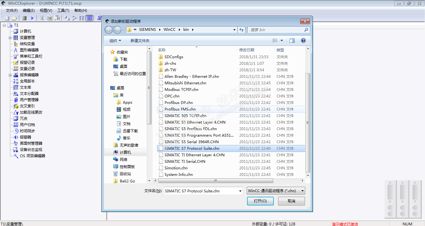This screenshot has height=226, width=425.
Task: Click the 取消 button
Action: tap(292, 201)
